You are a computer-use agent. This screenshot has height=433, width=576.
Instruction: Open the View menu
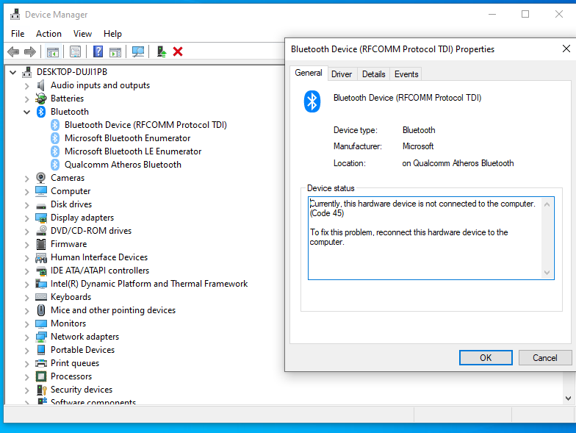[x=82, y=34]
